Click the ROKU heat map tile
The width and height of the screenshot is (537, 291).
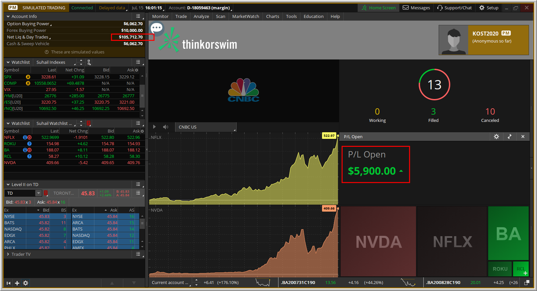[500, 269]
